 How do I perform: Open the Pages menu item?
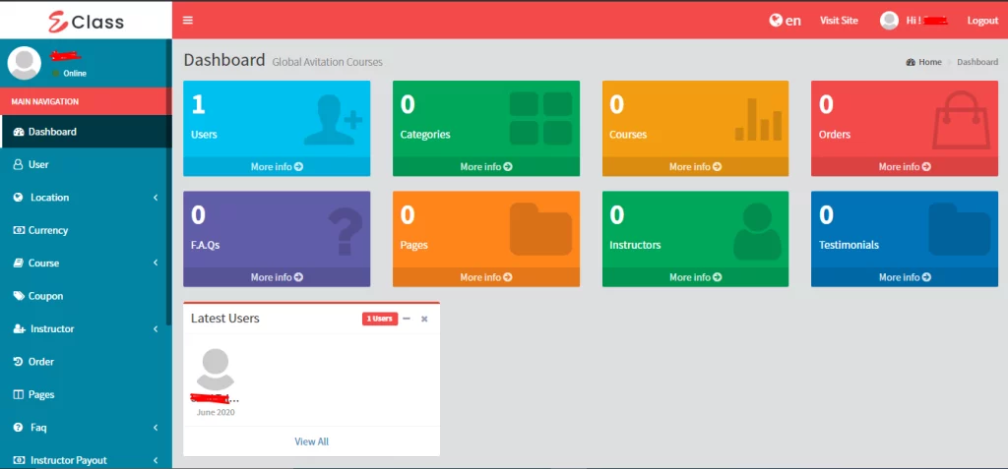(86, 394)
